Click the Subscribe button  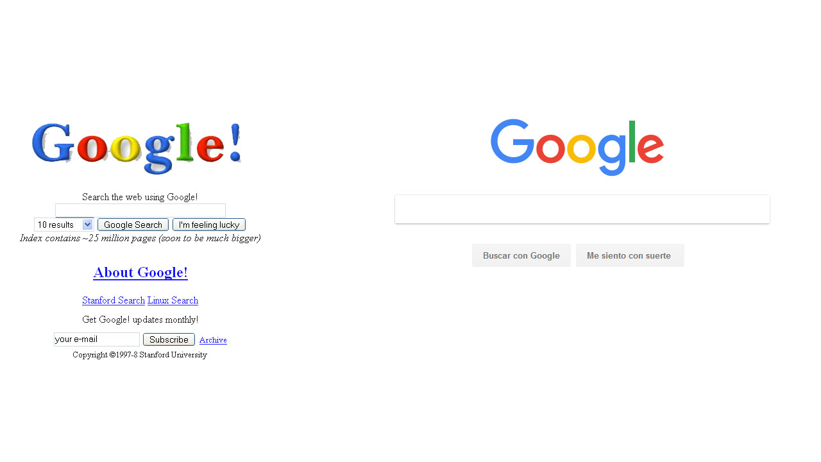coord(169,339)
